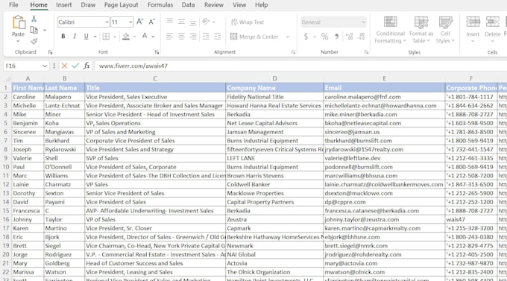Select Bottom Align icon

click(x=193, y=22)
